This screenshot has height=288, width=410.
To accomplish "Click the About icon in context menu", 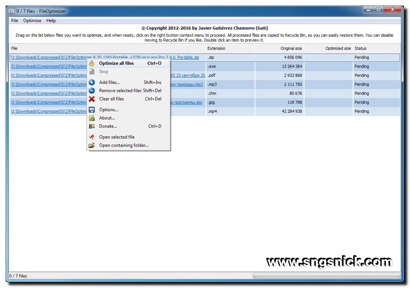I will [x=92, y=118].
